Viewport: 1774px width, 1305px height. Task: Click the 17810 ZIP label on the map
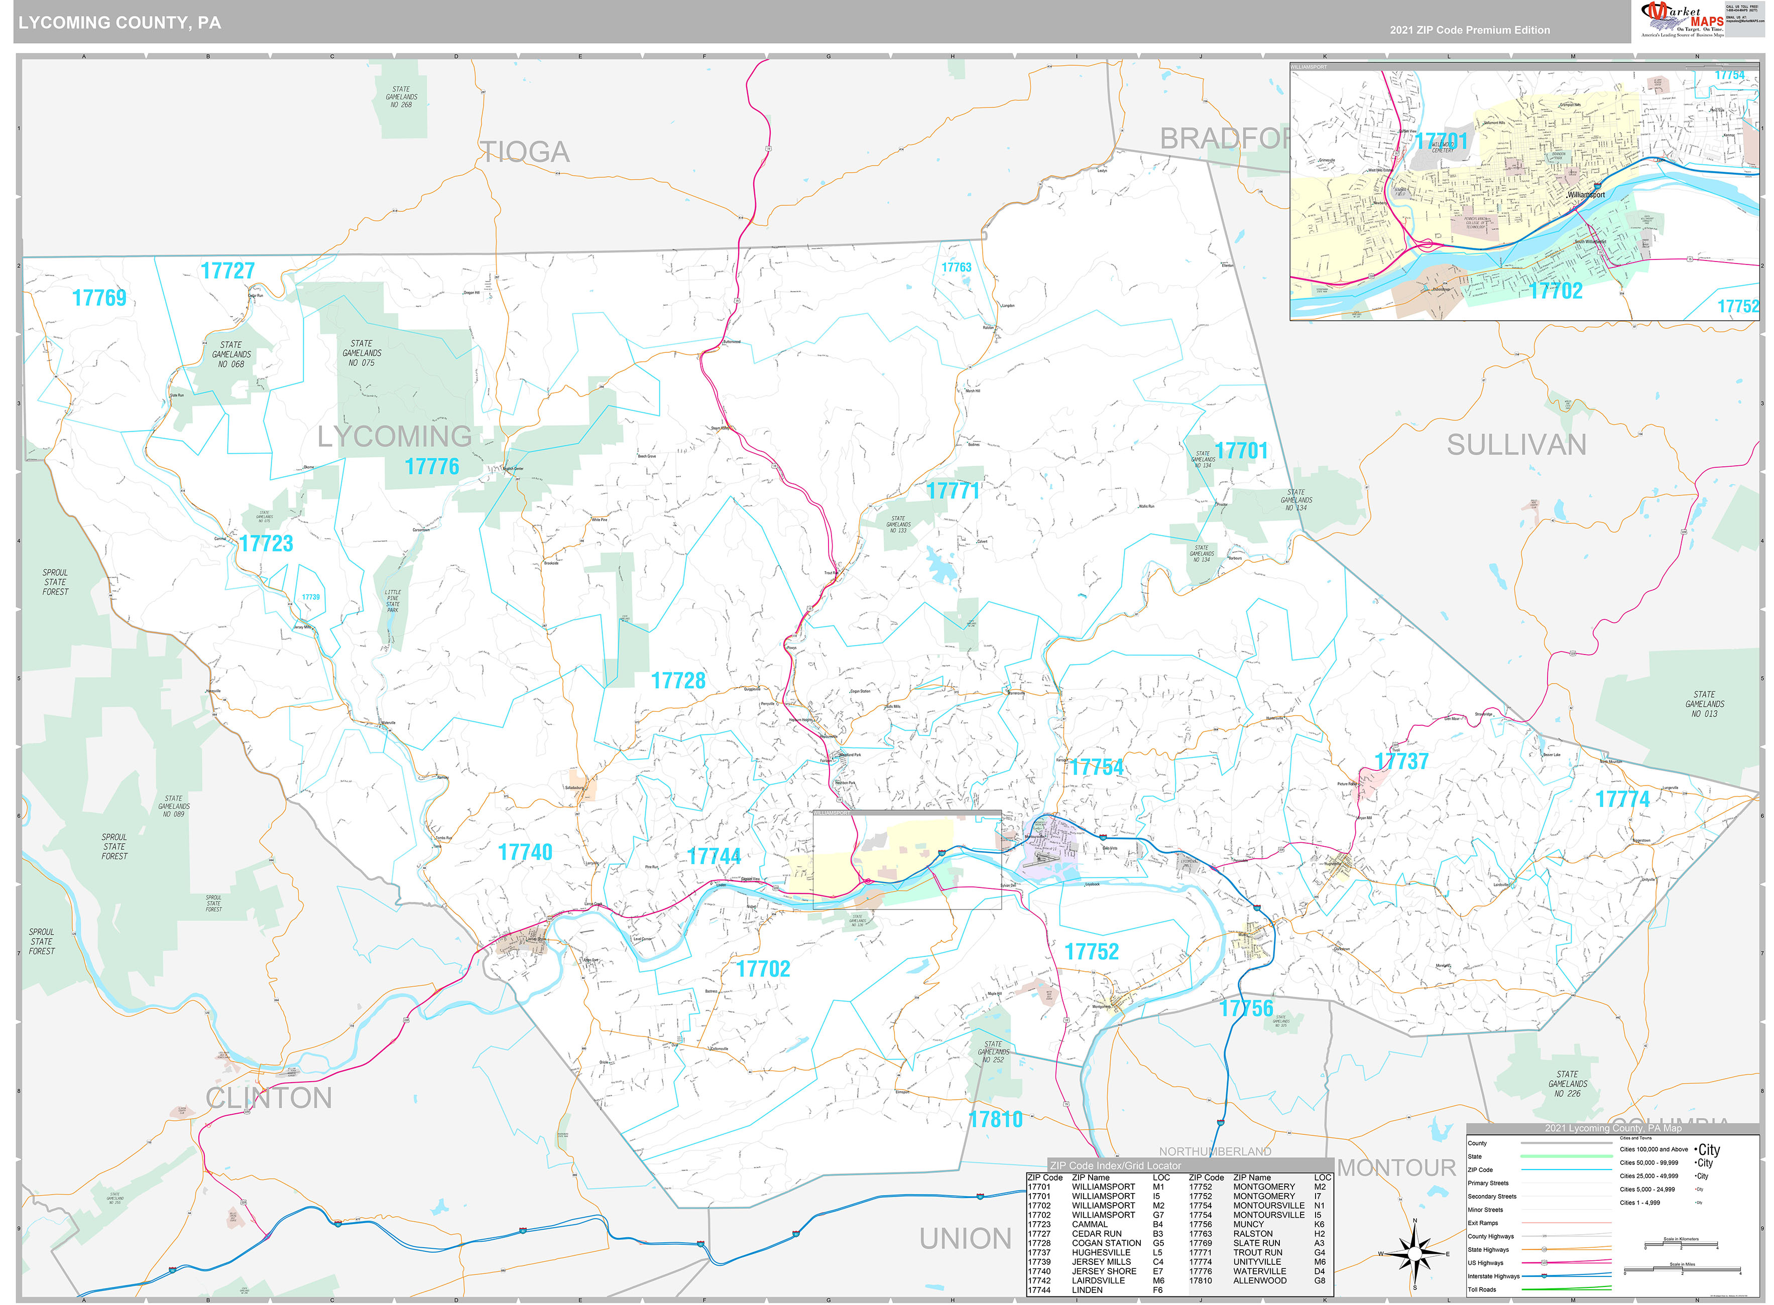pos(996,1119)
